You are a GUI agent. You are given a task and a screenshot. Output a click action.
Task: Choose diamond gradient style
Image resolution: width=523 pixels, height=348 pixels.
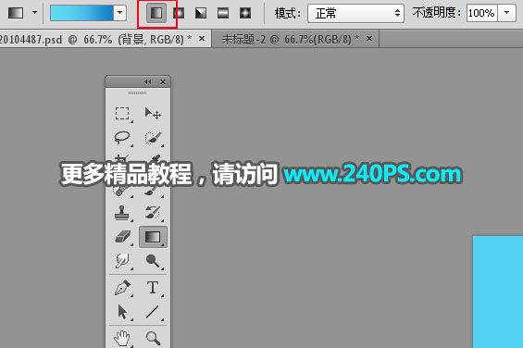click(x=245, y=13)
